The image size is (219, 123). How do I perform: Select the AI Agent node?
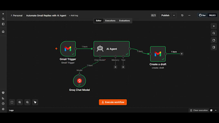tap(112, 49)
